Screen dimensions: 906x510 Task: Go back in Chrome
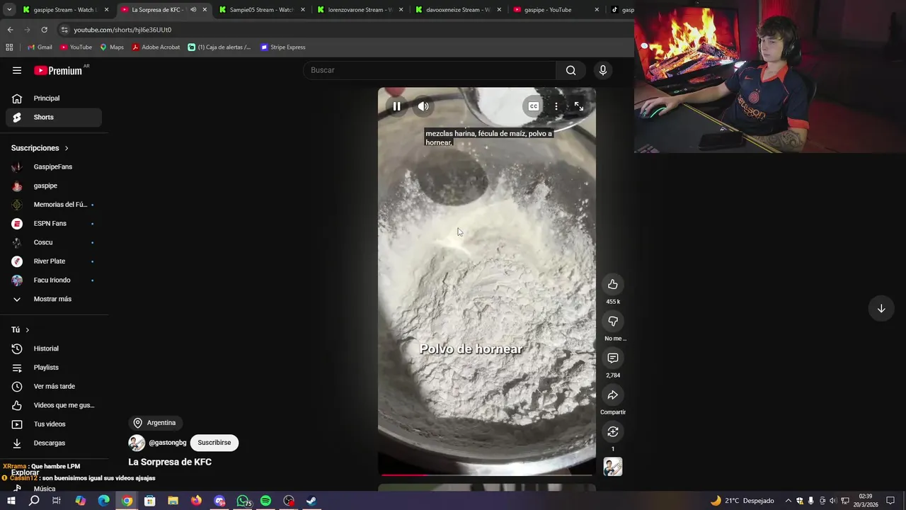click(10, 30)
